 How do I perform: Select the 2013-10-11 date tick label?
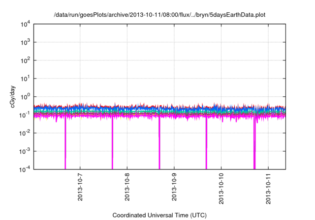[x=268, y=189]
